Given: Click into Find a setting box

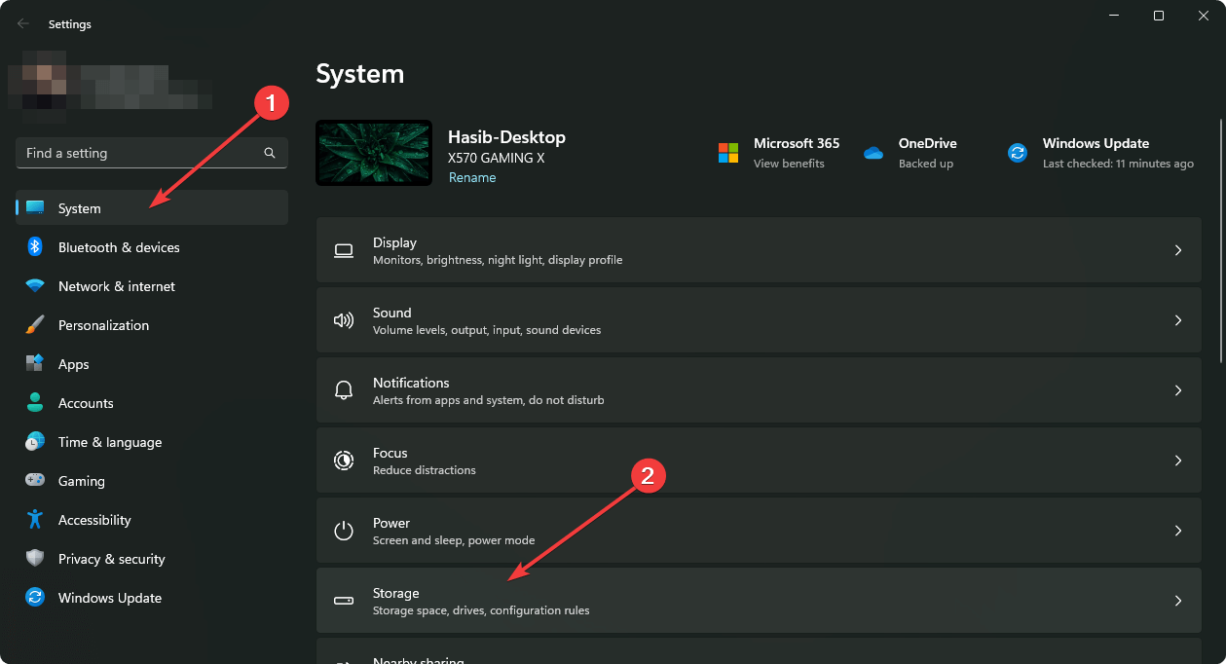Looking at the screenshot, I should point(152,153).
